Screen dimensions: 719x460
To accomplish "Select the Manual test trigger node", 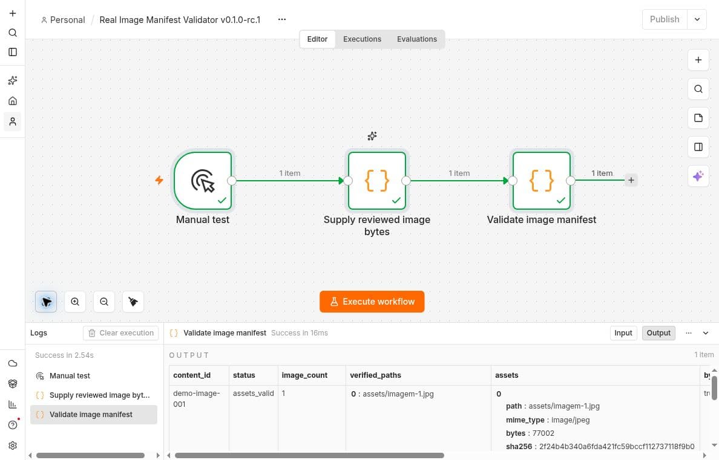I will point(203,181).
